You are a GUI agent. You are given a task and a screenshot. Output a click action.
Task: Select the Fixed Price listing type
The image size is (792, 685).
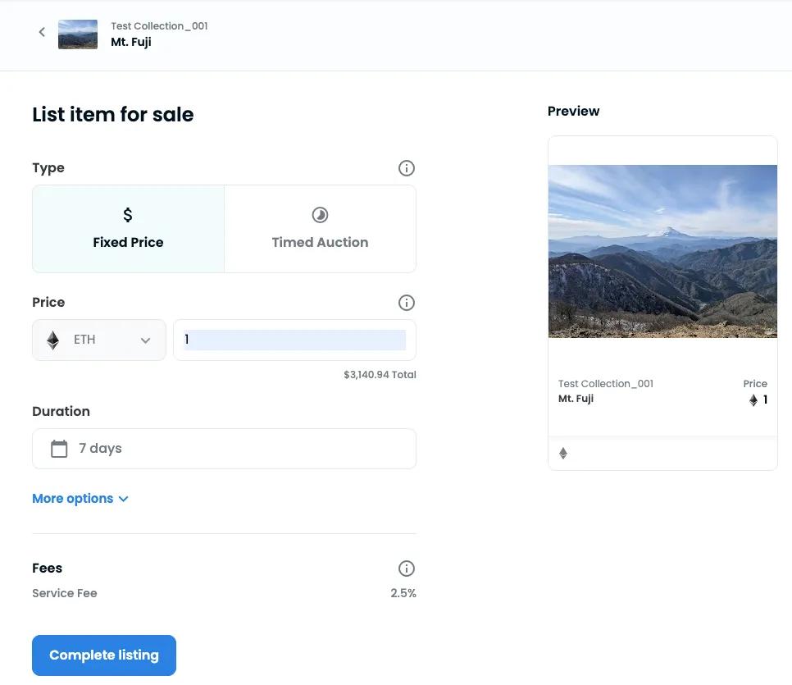(x=128, y=229)
